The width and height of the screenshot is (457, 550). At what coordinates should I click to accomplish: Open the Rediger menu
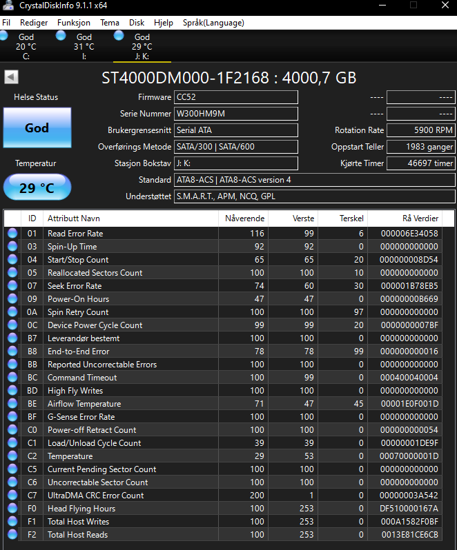(x=34, y=23)
